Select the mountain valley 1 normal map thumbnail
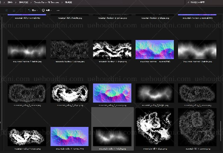This screenshot has width=223, height=153. tap(70, 136)
